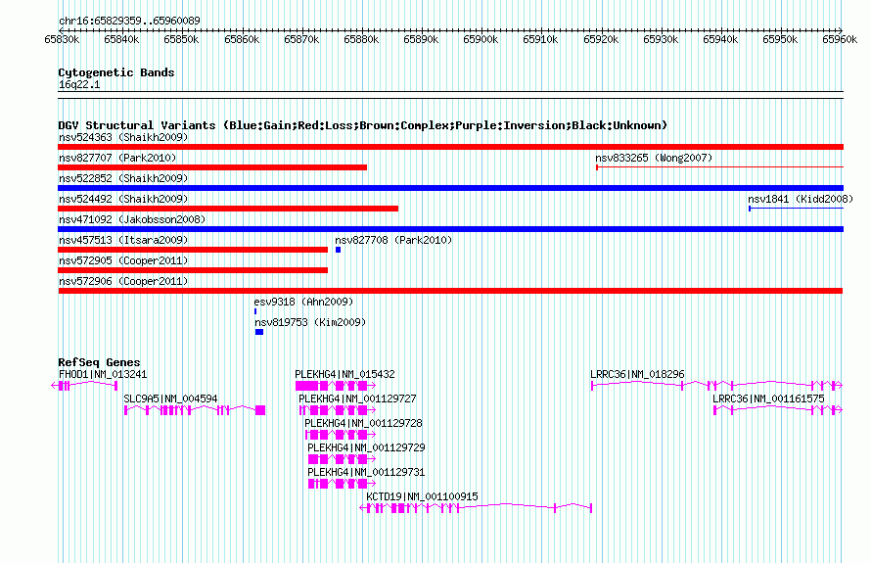The width and height of the screenshot is (871, 563).
Task: Select nsv572905 (Cooper2011) red bar
Action: coord(193,270)
